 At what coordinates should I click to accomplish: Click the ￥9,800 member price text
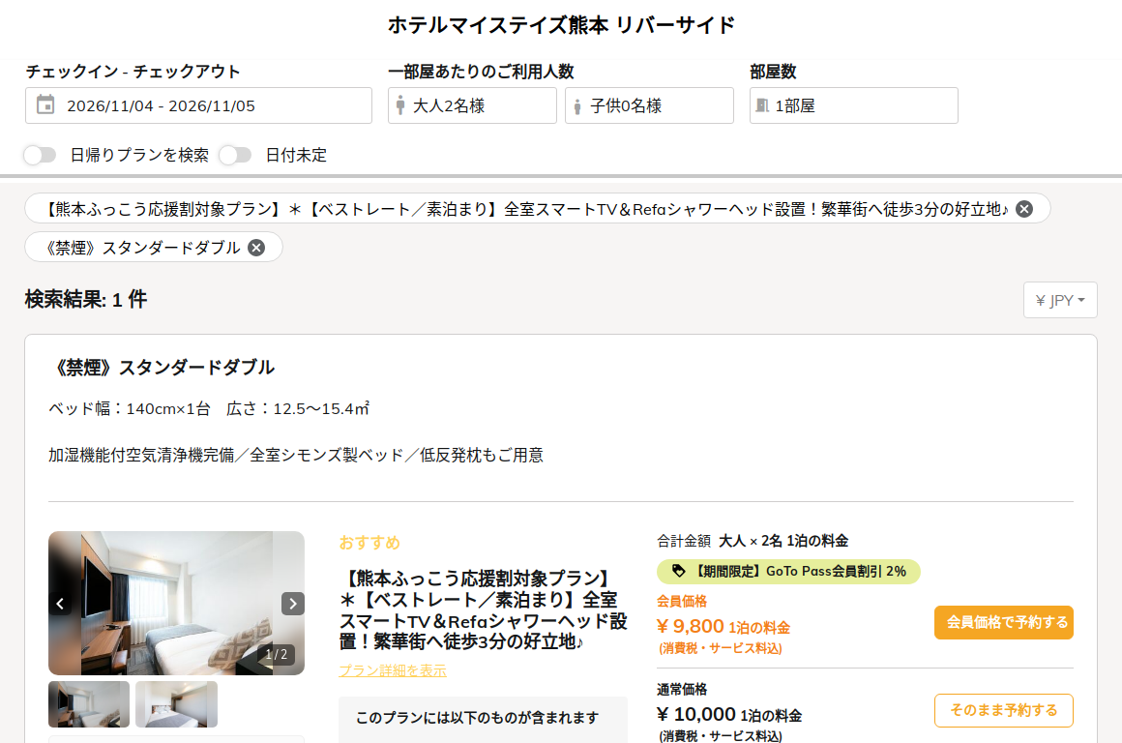(x=691, y=626)
